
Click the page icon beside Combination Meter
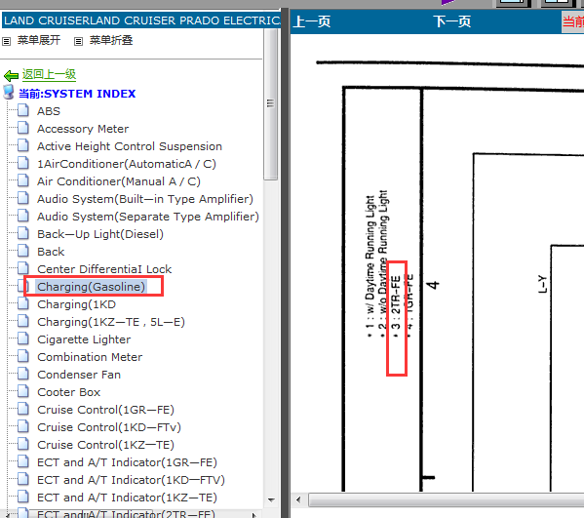(x=23, y=356)
